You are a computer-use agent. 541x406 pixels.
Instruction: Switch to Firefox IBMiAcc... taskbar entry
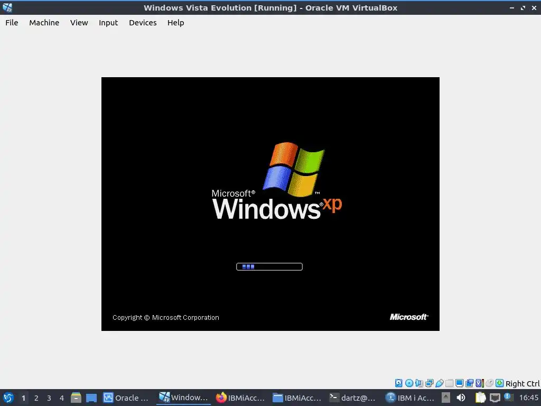tap(240, 398)
